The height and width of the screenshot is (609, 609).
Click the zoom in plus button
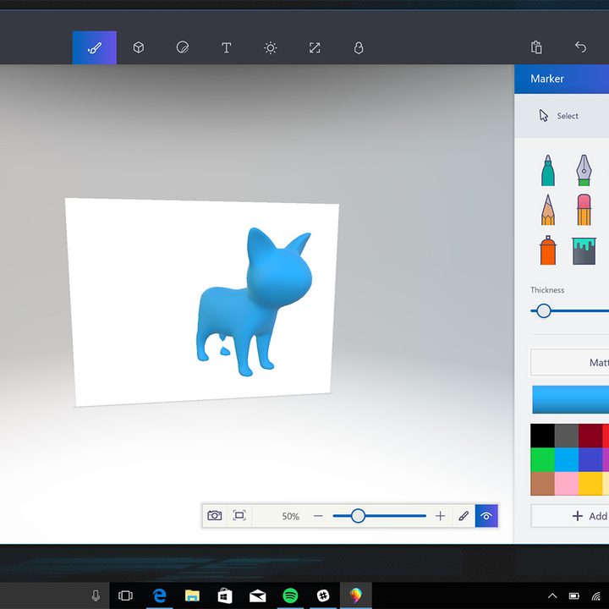[440, 516]
